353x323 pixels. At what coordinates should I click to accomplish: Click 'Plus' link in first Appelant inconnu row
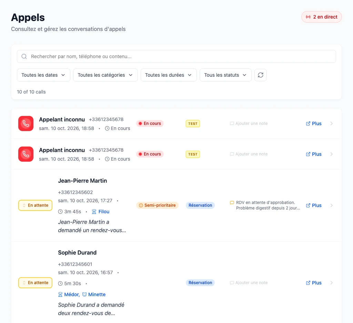314,123
